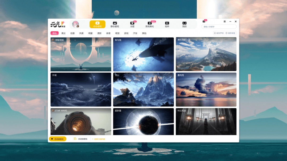Switch to the 动漫 (anime) category tab

[x=72, y=33]
